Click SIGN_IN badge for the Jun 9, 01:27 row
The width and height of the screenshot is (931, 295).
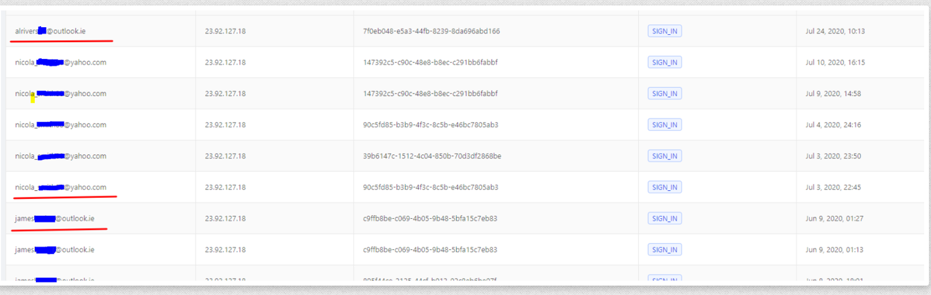[x=664, y=218]
